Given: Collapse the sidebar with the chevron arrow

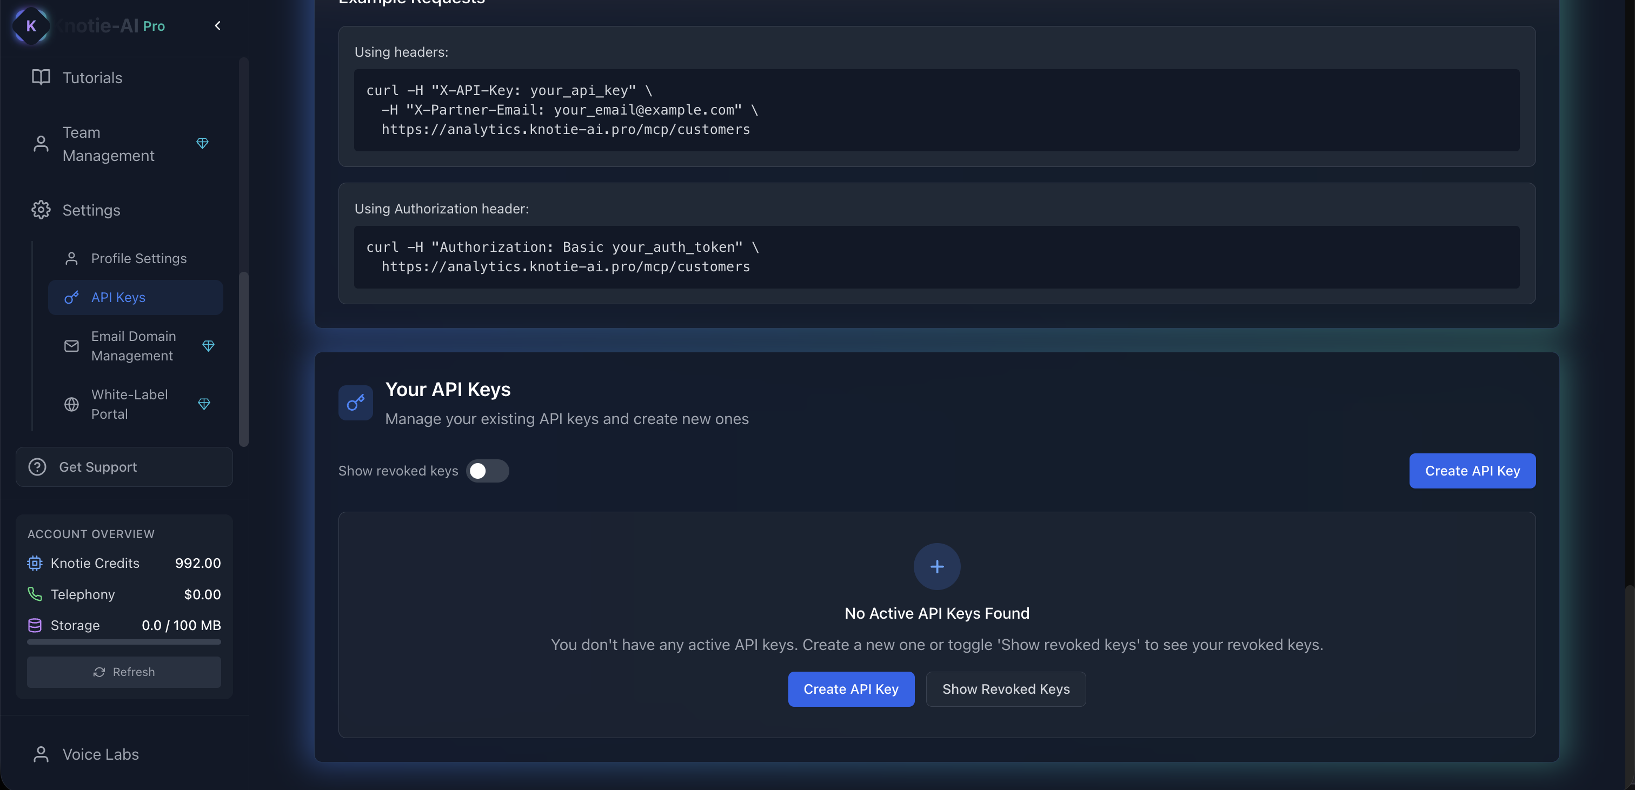Looking at the screenshot, I should tap(218, 26).
